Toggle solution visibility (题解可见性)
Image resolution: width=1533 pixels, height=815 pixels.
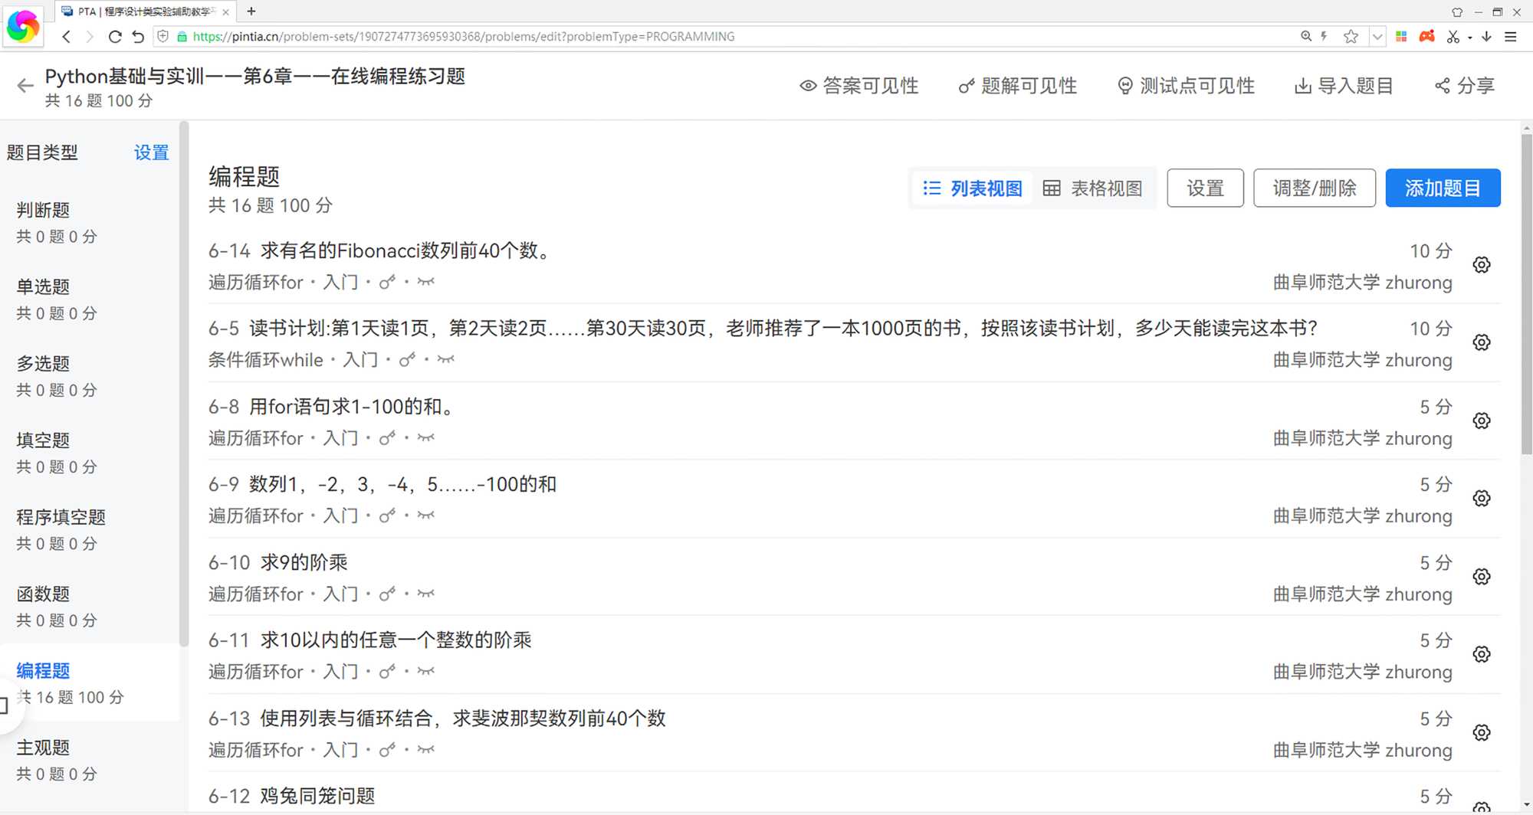(x=1018, y=86)
